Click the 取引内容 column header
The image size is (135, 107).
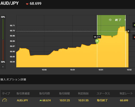(44, 93)
